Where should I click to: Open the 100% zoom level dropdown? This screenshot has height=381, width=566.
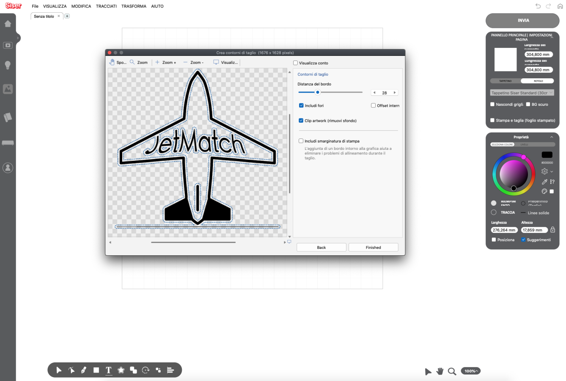pyautogui.click(x=470, y=371)
